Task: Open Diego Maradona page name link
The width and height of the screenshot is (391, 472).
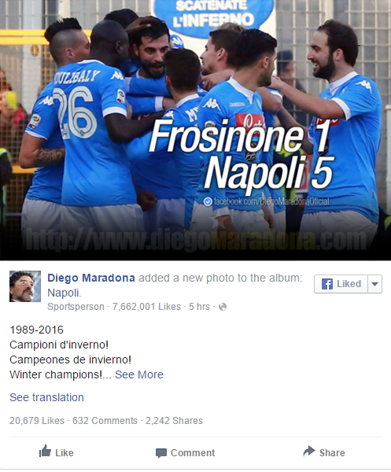Action: pos(91,278)
